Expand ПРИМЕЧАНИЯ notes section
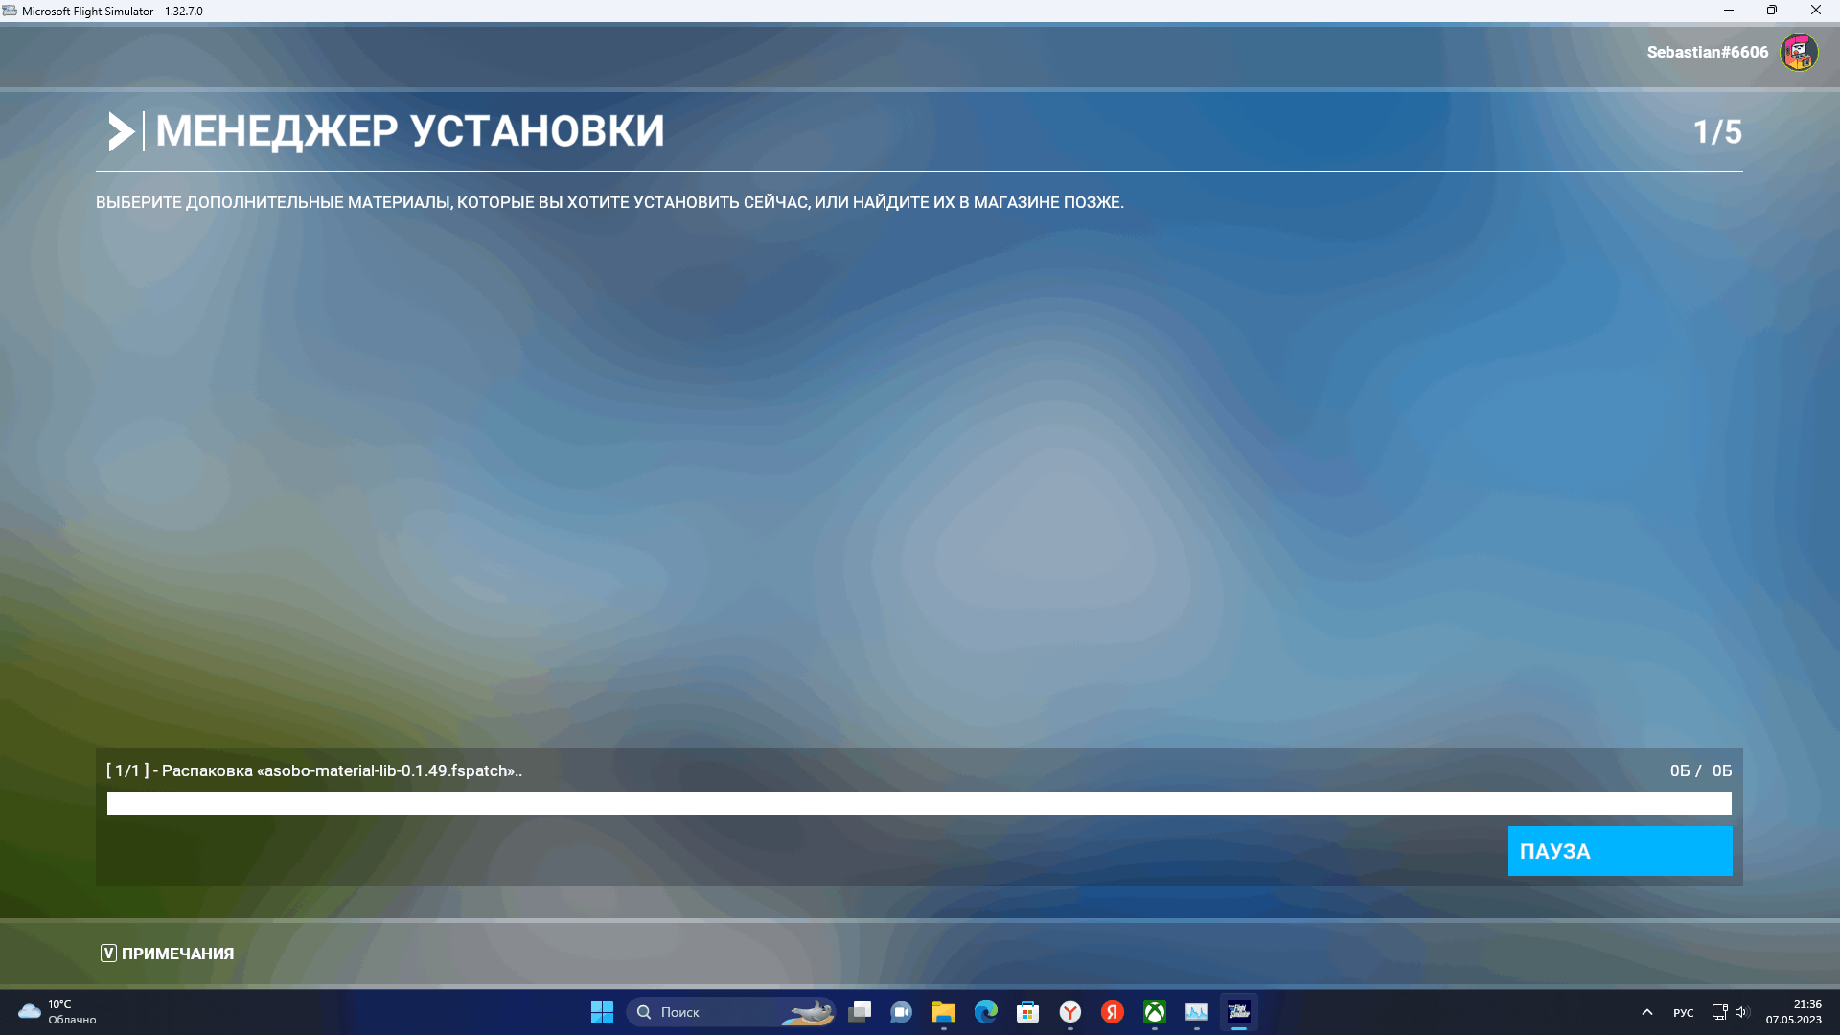The height and width of the screenshot is (1035, 1840). pyautogui.click(x=166, y=953)
